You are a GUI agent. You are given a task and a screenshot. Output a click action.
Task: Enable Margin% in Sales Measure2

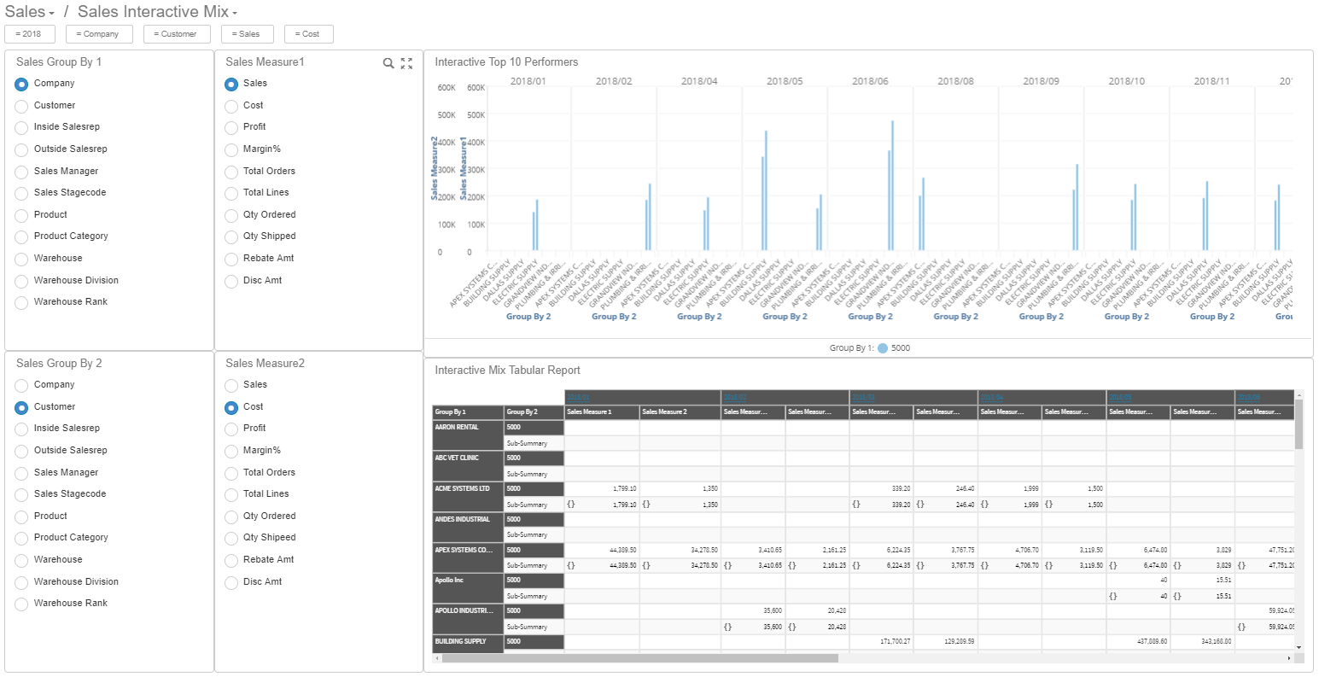pos(231,450)
